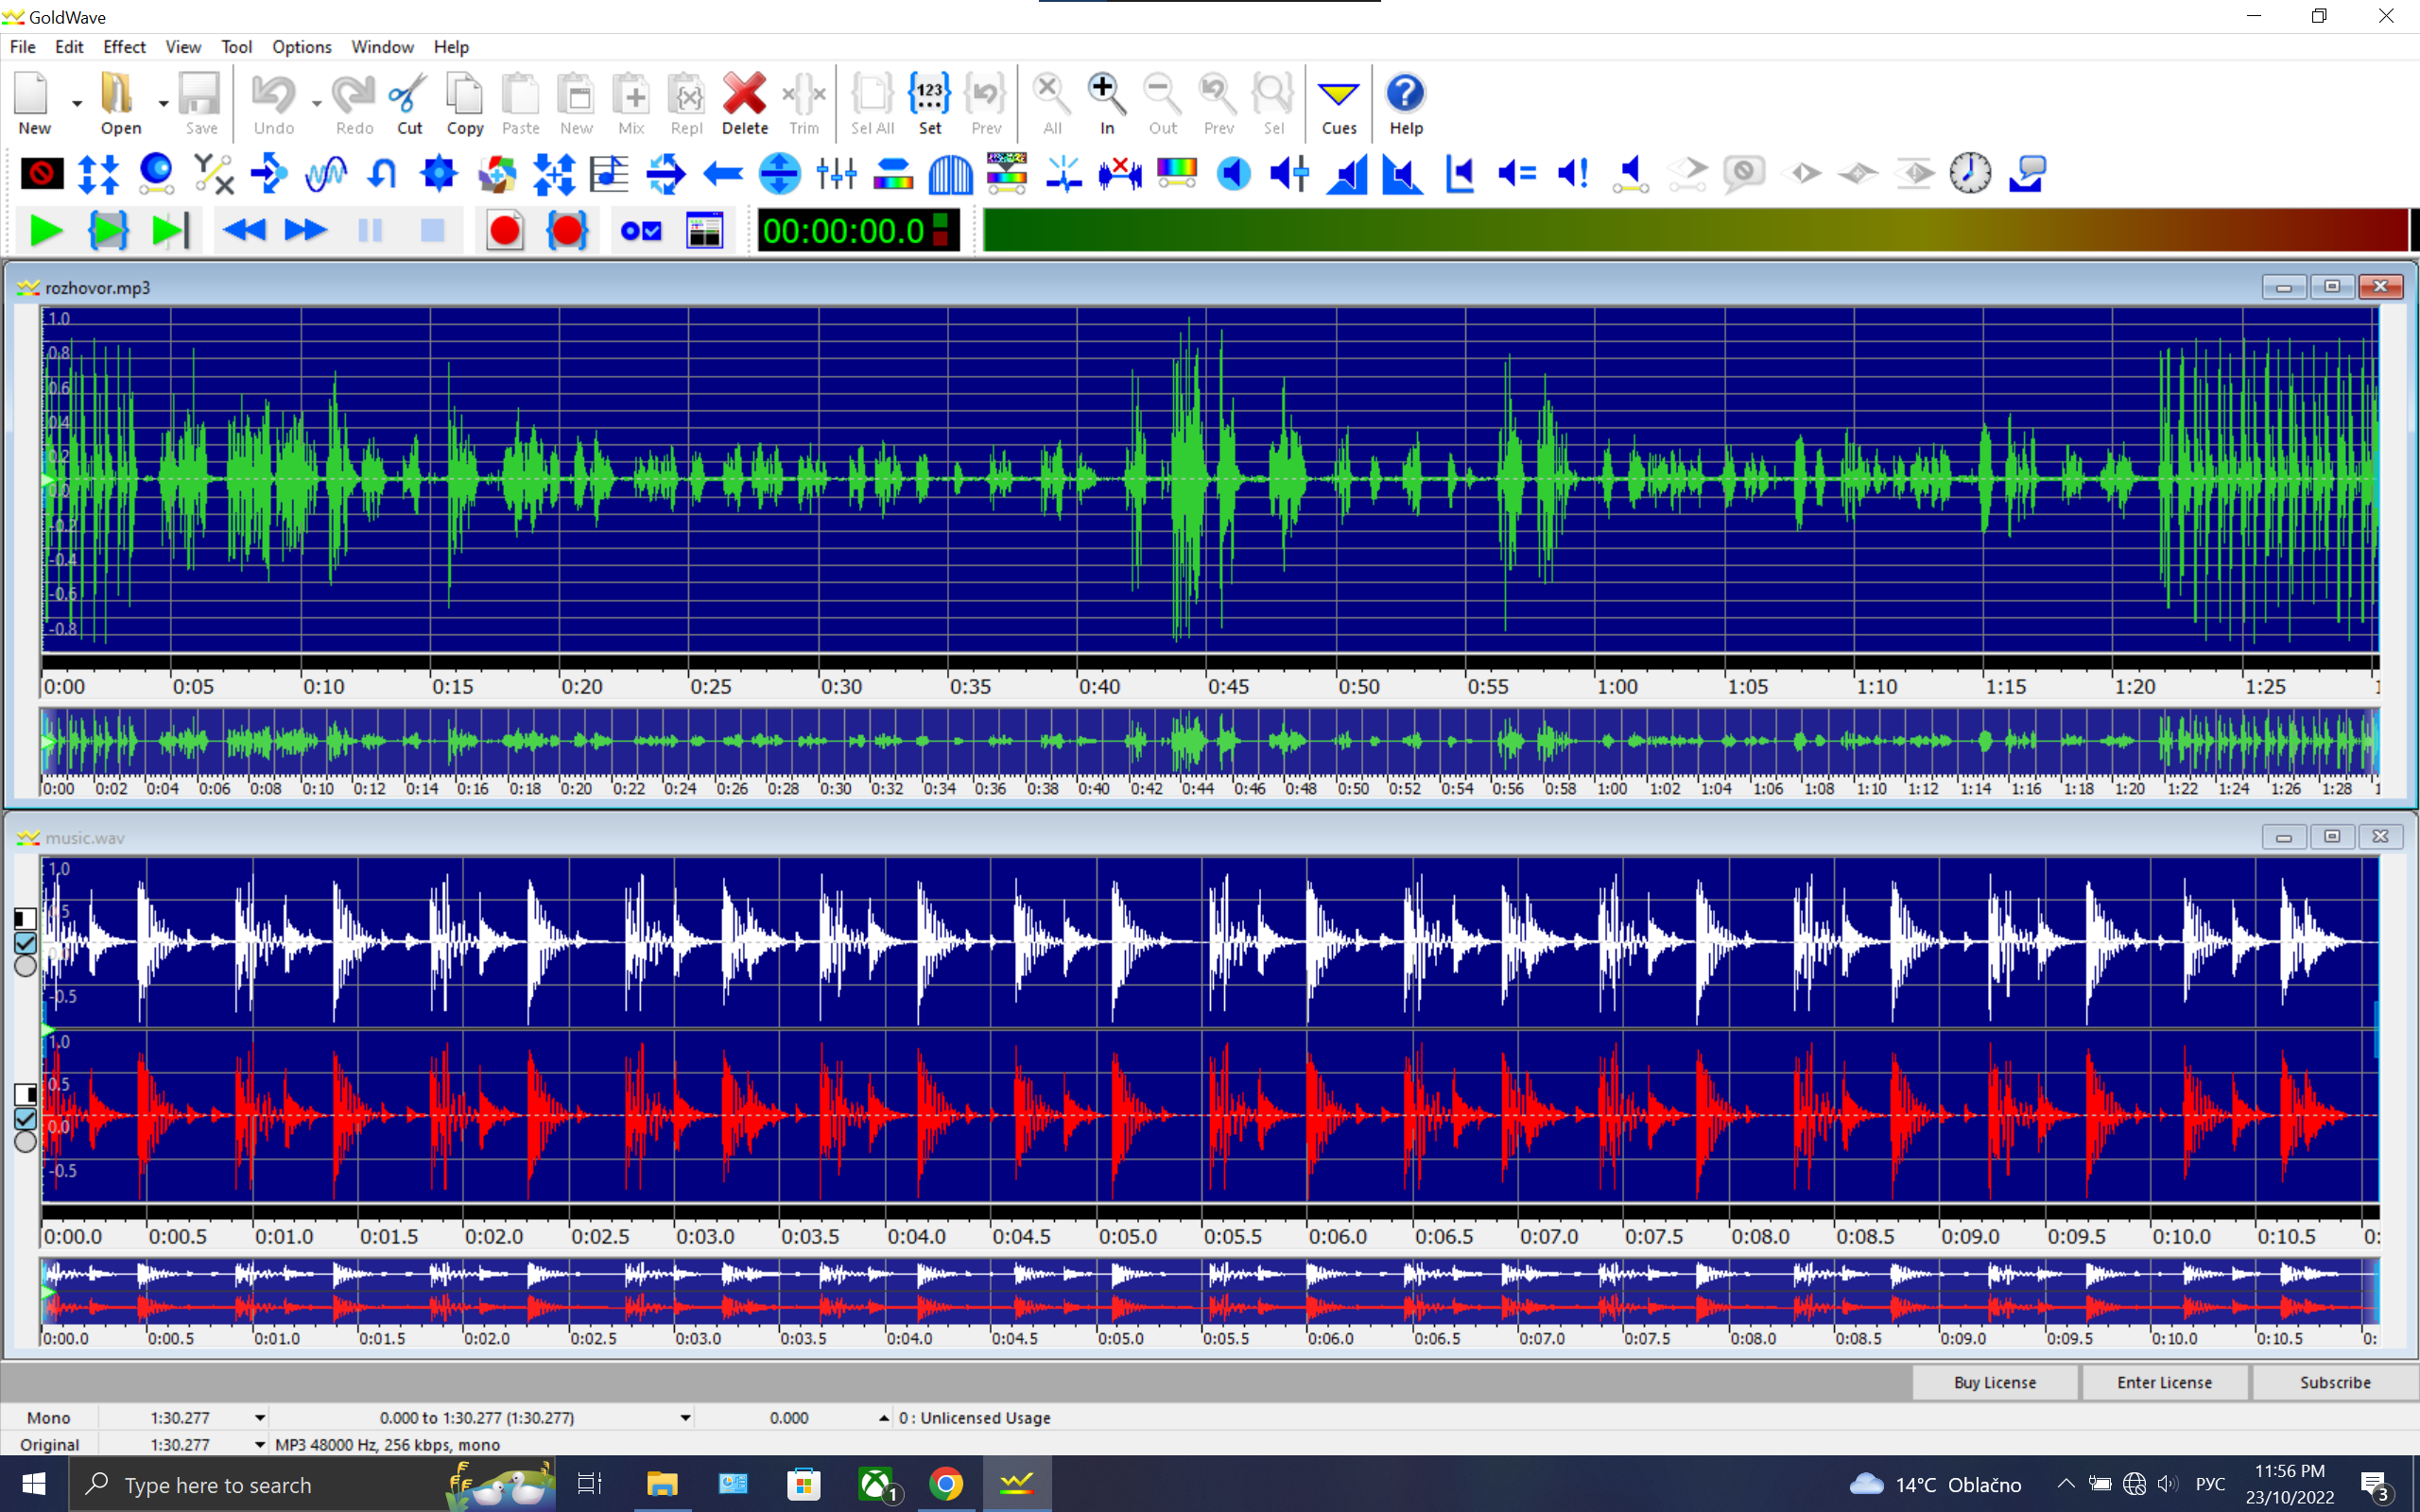Click the Enter License button

(x=2164, y=1383)
